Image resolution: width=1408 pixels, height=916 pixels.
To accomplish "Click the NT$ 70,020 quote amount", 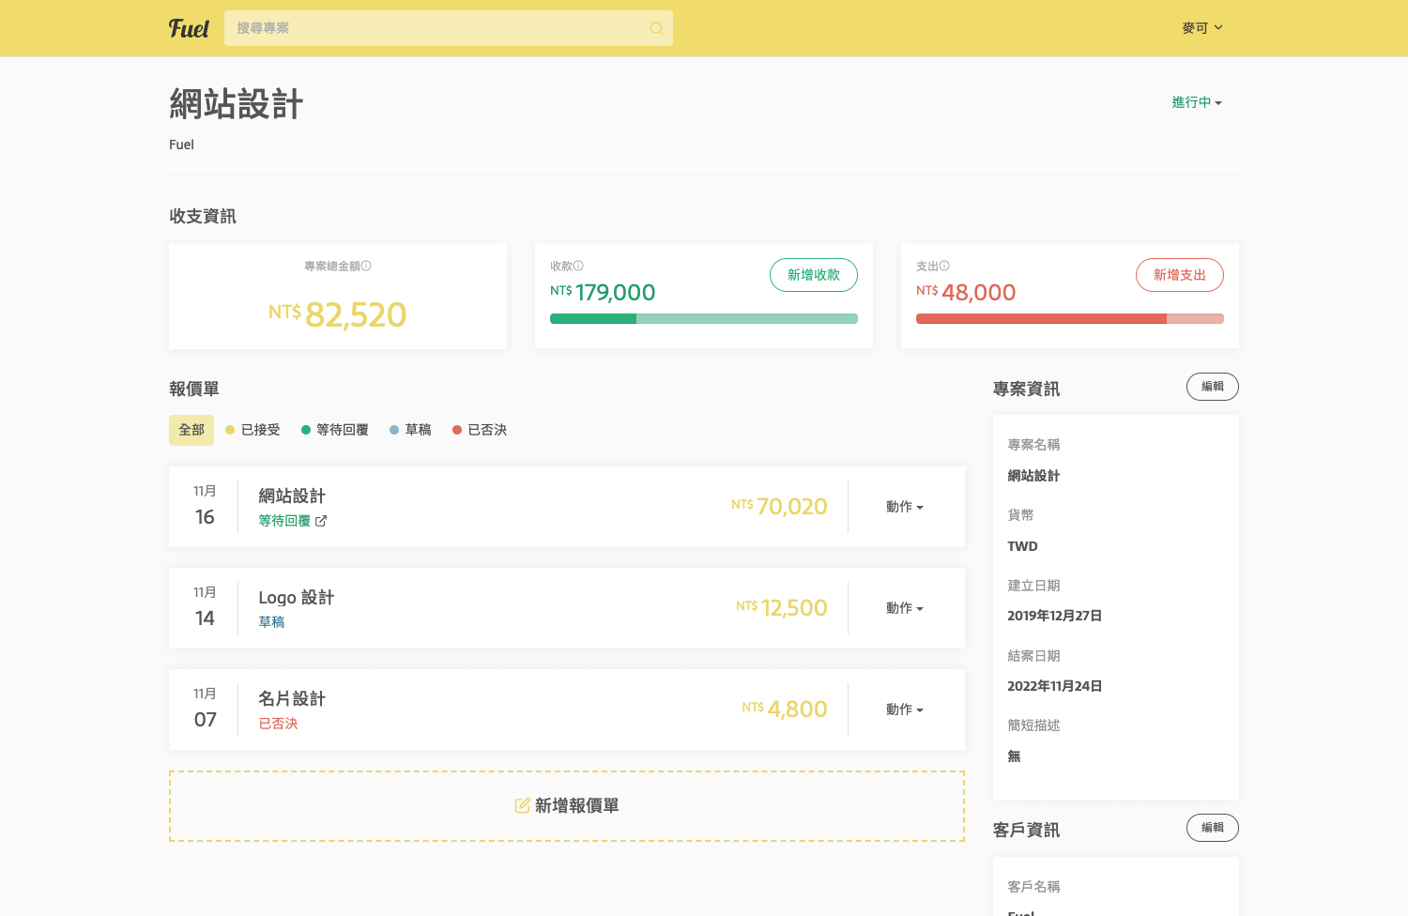I will [x=779, y=507].
